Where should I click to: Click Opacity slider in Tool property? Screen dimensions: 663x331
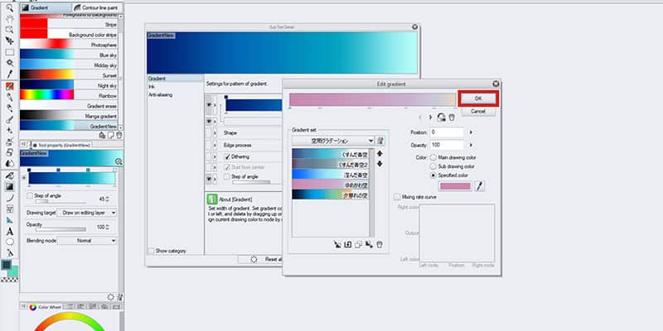[60, 230]
